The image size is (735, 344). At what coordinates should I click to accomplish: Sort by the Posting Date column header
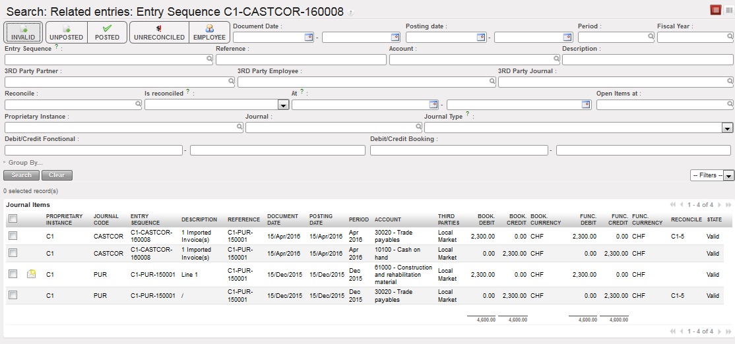[320, 219]
